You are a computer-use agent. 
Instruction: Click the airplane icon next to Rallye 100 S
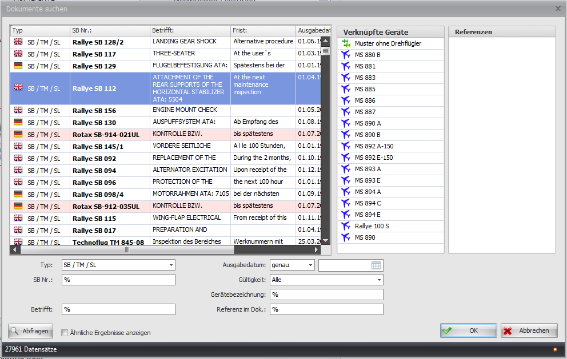tap(345, 226)
